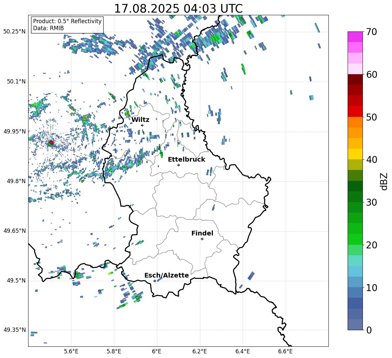
Task: Click the Findel station cross marker
Action: [202, 239]
